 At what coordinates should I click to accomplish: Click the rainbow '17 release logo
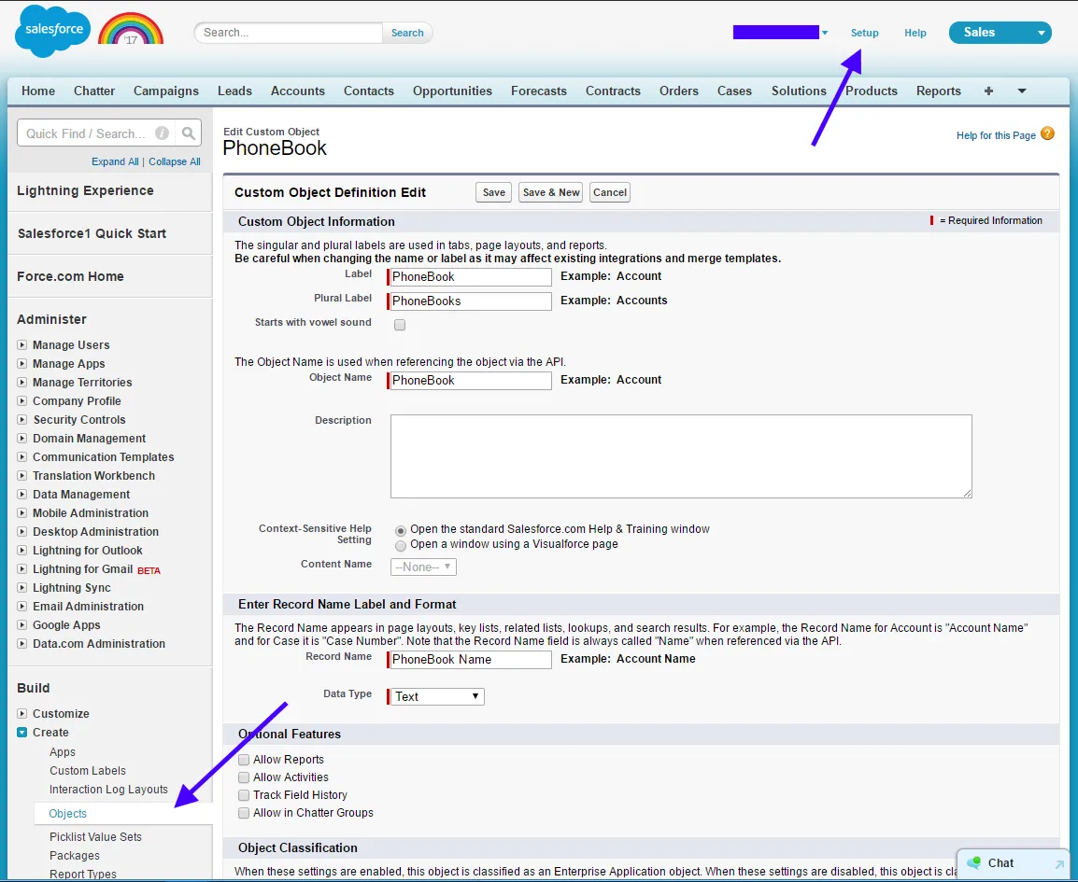(131, 31)
